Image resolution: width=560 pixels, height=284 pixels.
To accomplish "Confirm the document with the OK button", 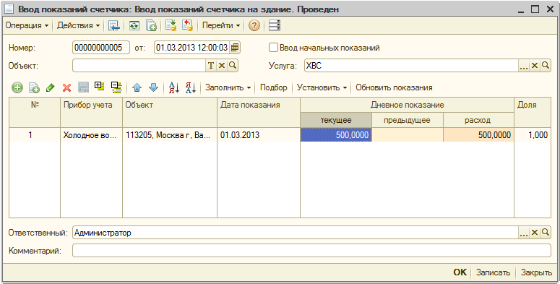I will click(460, 272).
